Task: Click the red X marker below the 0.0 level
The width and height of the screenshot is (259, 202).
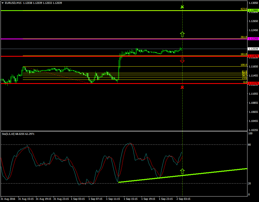Action: pos(182,87)
